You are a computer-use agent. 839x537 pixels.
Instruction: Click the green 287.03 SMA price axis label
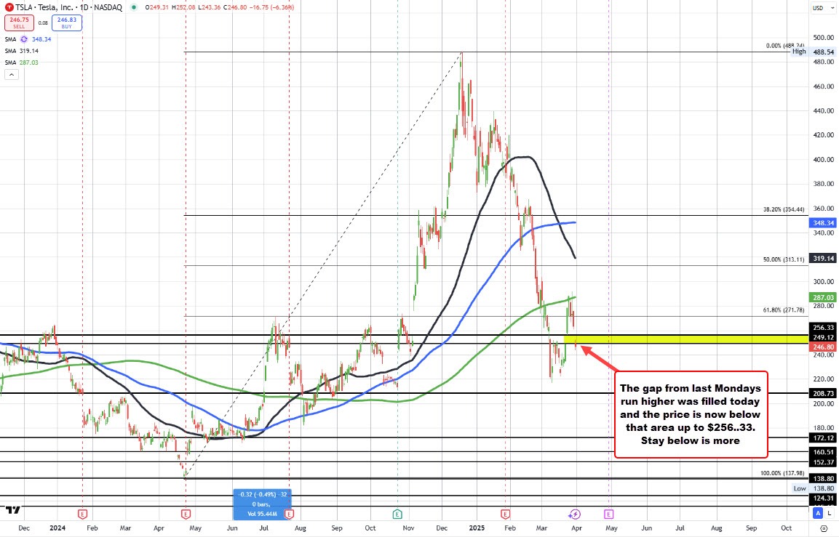coord(822,298)
